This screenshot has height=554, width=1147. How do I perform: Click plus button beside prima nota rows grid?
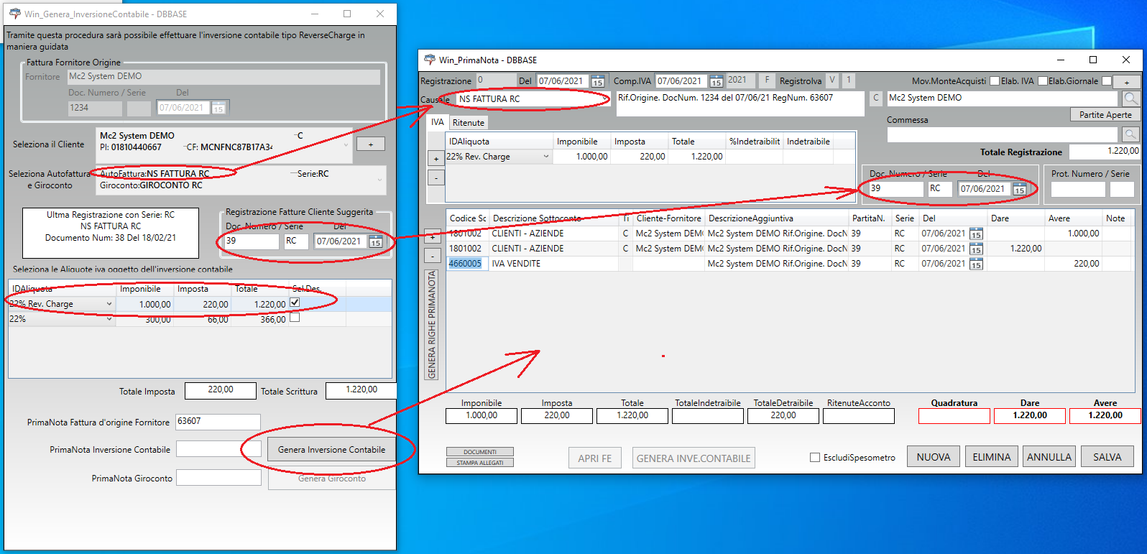tap(432, 236)
